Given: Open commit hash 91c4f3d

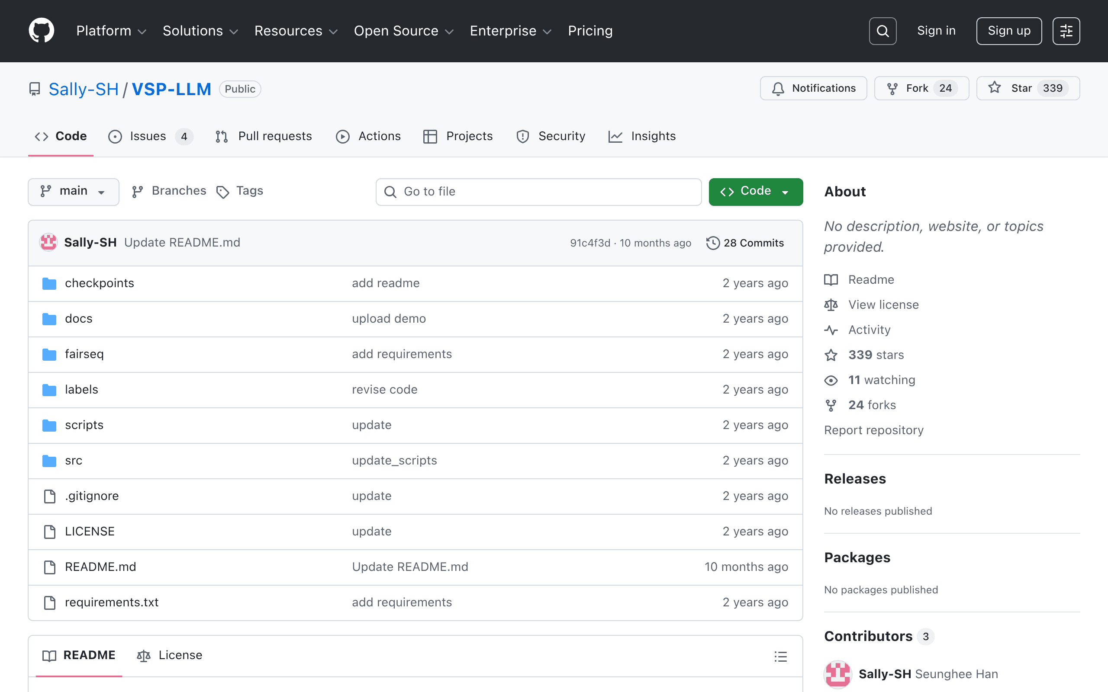Looking at the screenshot, I should click(x=590, y=243).
